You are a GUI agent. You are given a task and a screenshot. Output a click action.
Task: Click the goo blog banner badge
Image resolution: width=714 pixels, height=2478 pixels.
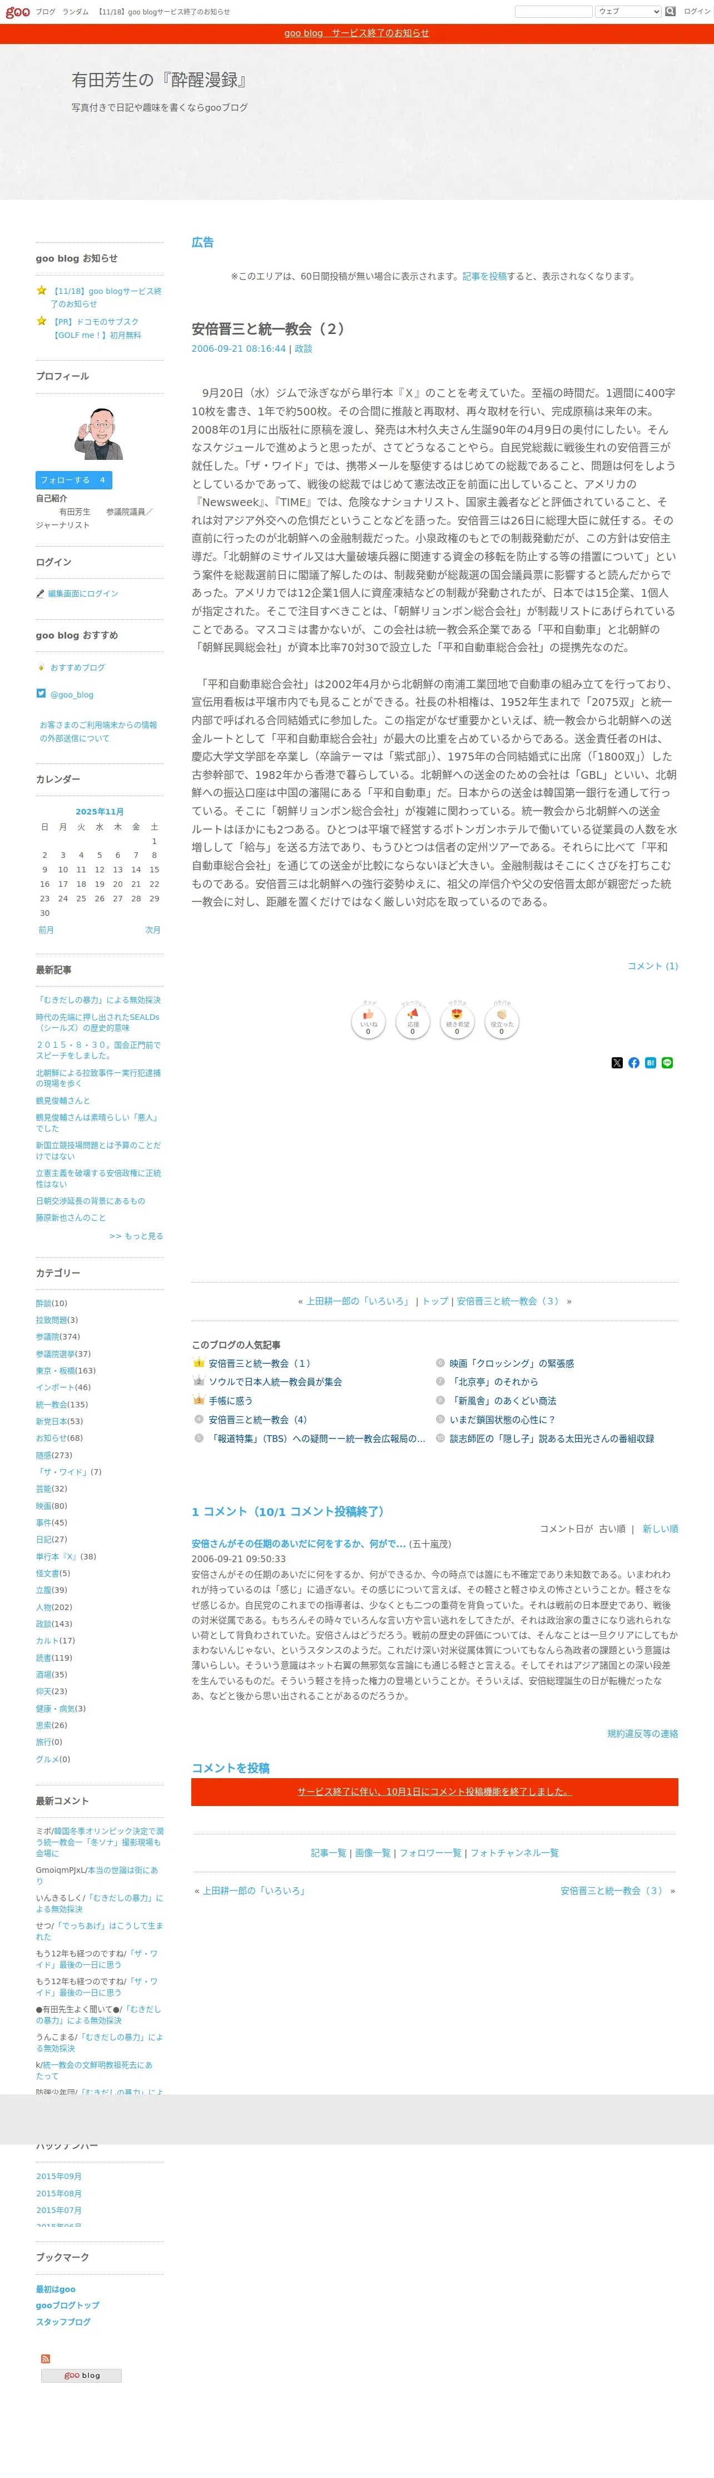82,2375
